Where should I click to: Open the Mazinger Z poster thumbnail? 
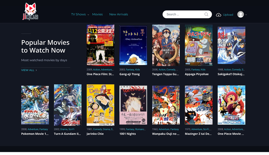[199, 105]
